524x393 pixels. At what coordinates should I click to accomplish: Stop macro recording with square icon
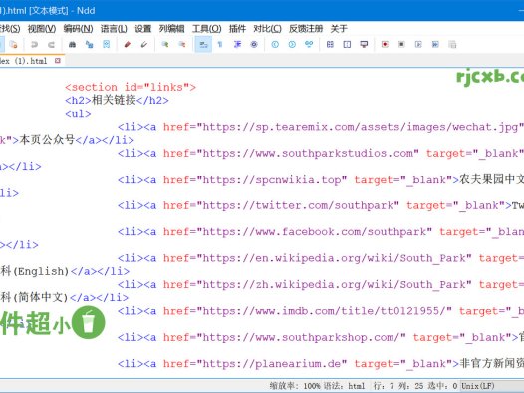402,45
